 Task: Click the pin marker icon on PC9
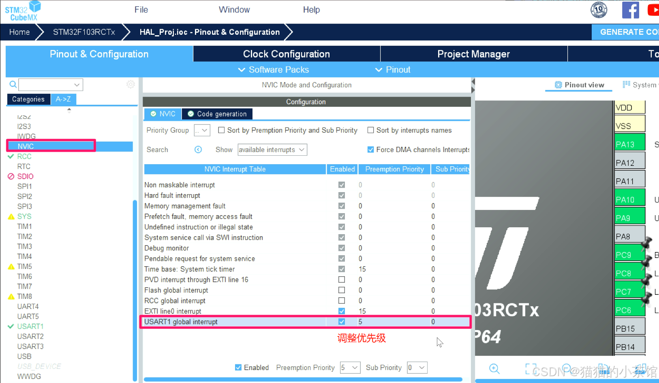pyautogui.click(x=646, y=243)
